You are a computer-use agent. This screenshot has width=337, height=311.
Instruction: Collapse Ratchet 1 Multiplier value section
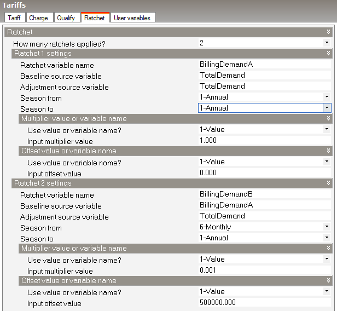tap(328, 118)
